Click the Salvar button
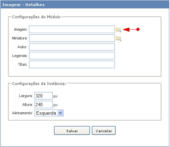 pyautogui.click(x=72, y=130)
